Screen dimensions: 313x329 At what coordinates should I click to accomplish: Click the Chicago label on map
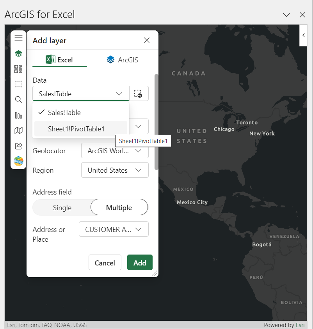(x=224, y=129)
